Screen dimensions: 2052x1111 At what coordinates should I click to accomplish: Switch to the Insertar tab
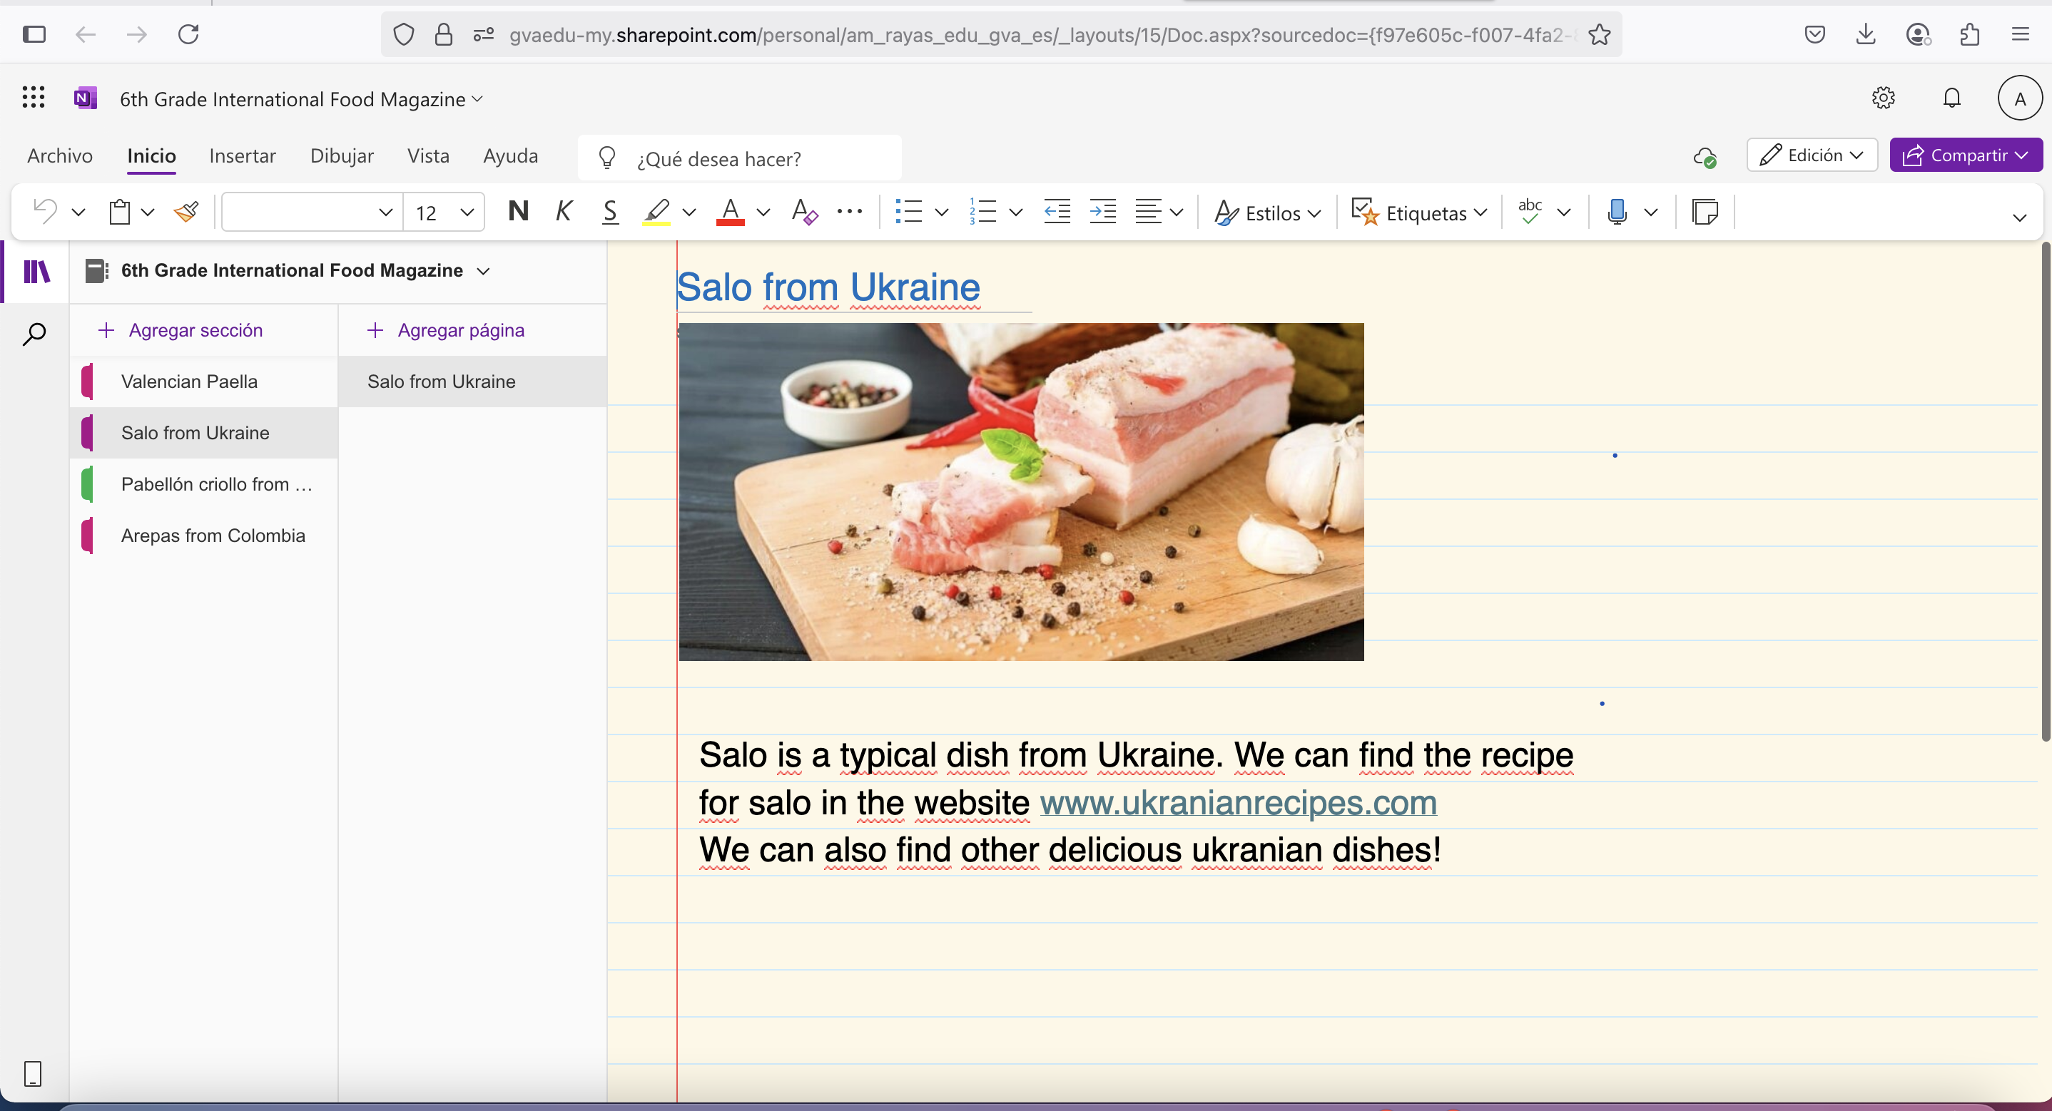click(x=242, y=155)
